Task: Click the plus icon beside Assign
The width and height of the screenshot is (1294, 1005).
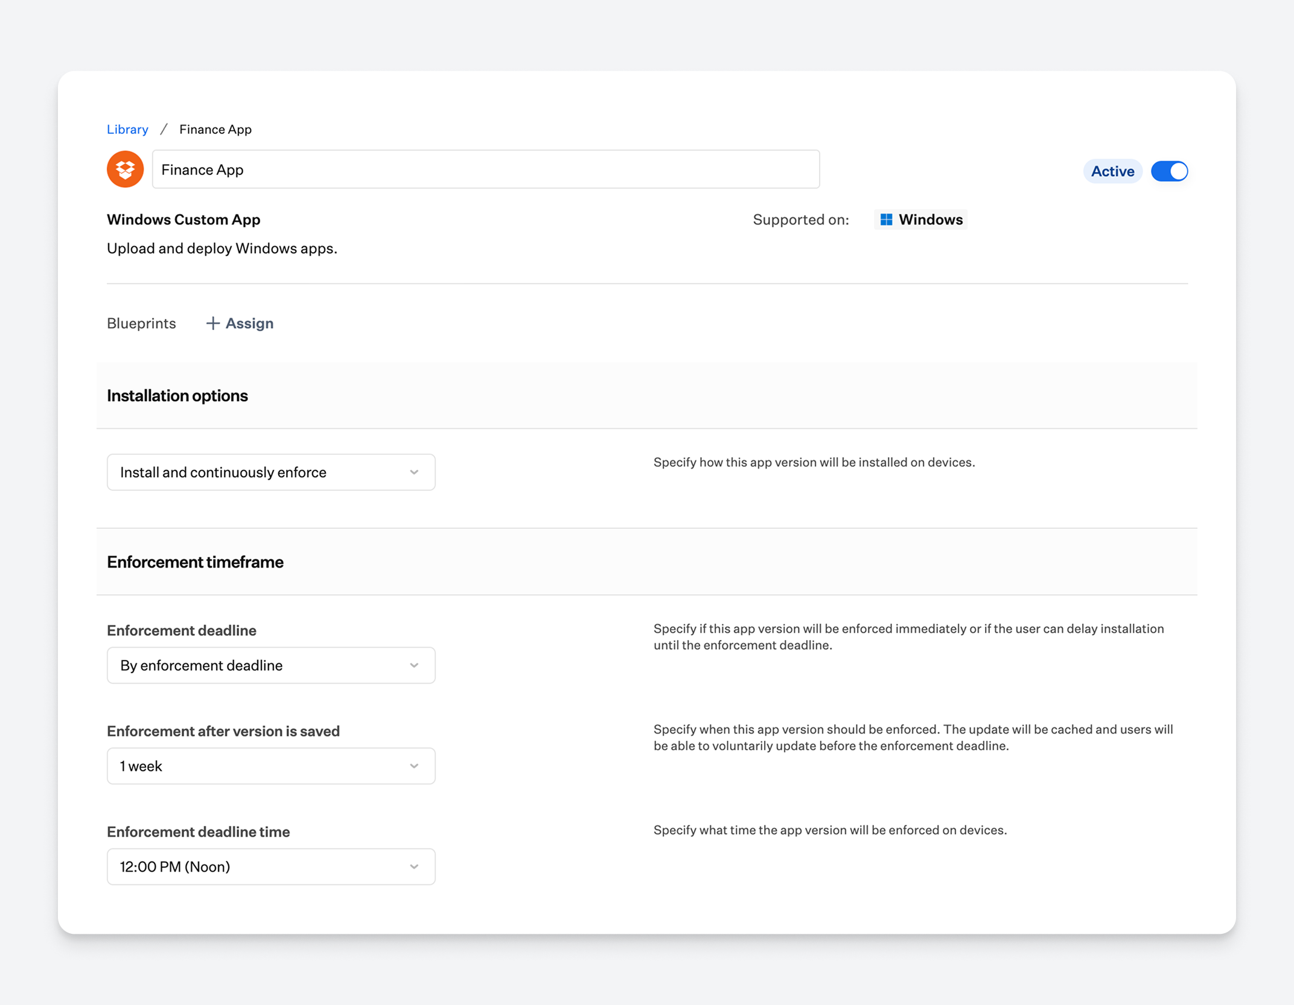Action: click(212, 323)
